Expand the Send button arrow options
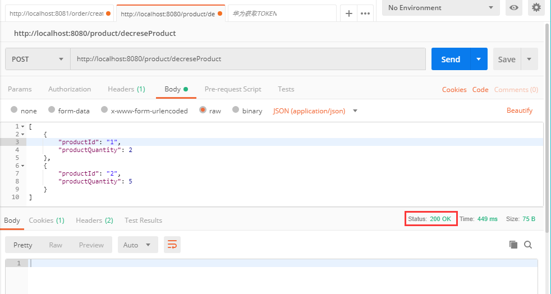Image resolution: width=551 pixels, height=294 pixels. pos(479,59)
